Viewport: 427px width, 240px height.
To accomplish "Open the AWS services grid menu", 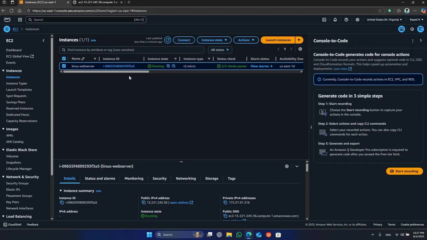I will 20,20.
